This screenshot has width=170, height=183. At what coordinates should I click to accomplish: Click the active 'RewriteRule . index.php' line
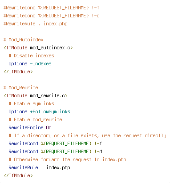[39, 167]
